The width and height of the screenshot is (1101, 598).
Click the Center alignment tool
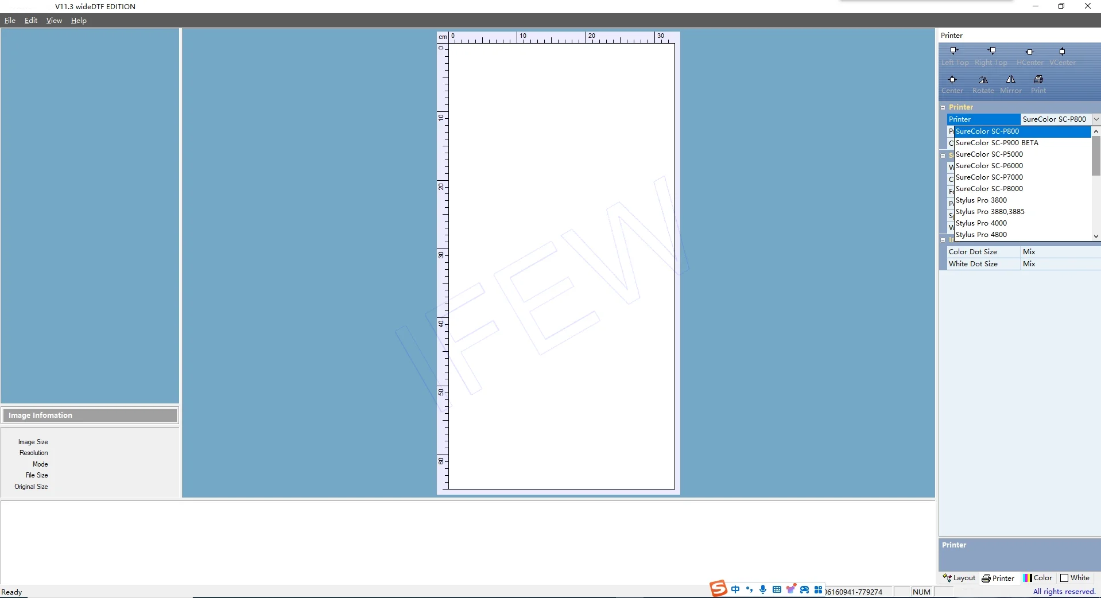pyautogui.click(x=952, y=84)
